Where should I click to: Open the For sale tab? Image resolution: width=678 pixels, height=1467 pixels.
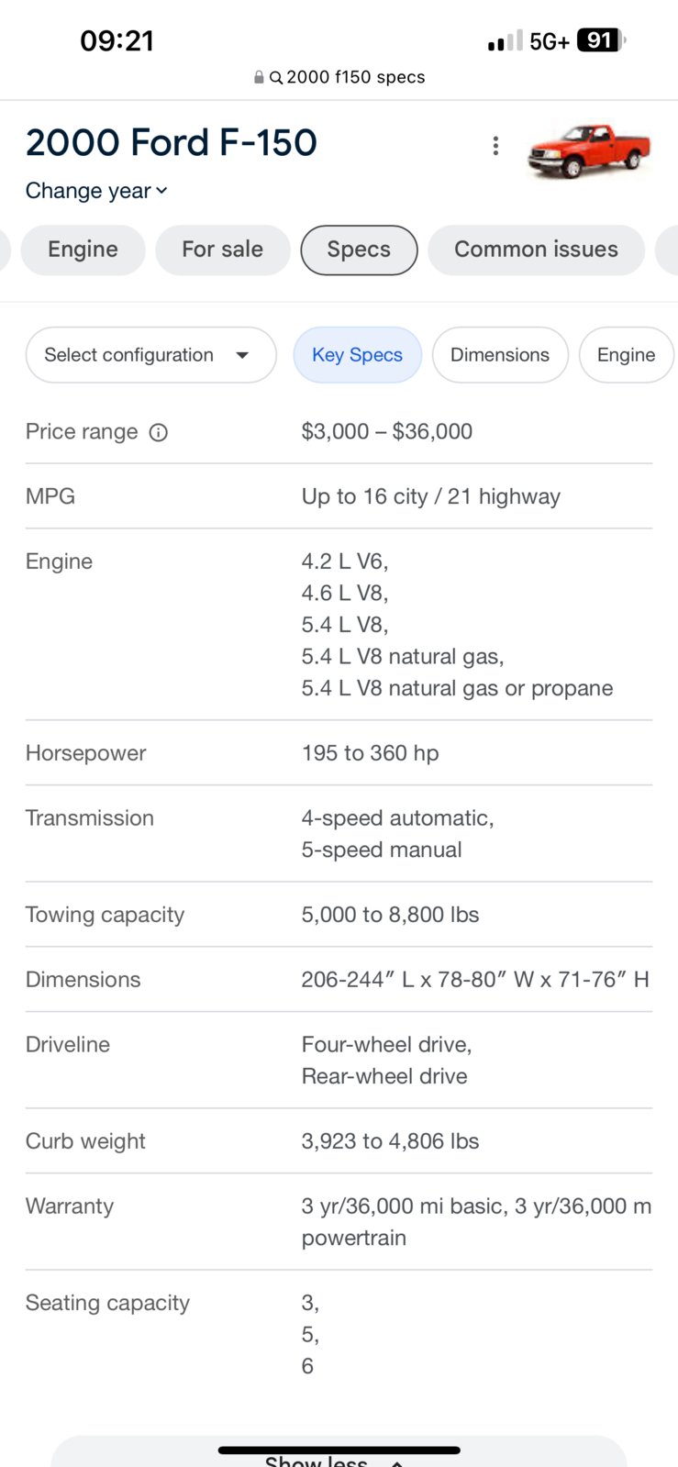[222, 250]
